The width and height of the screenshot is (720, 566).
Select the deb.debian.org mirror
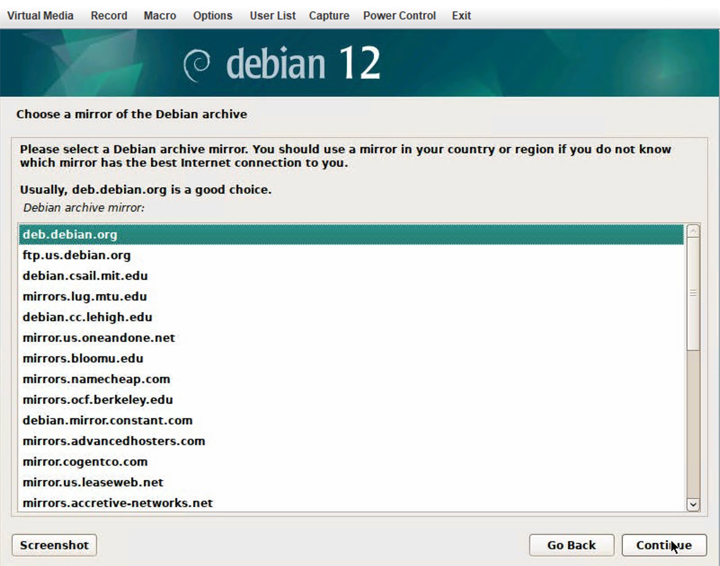pos(70,234)
